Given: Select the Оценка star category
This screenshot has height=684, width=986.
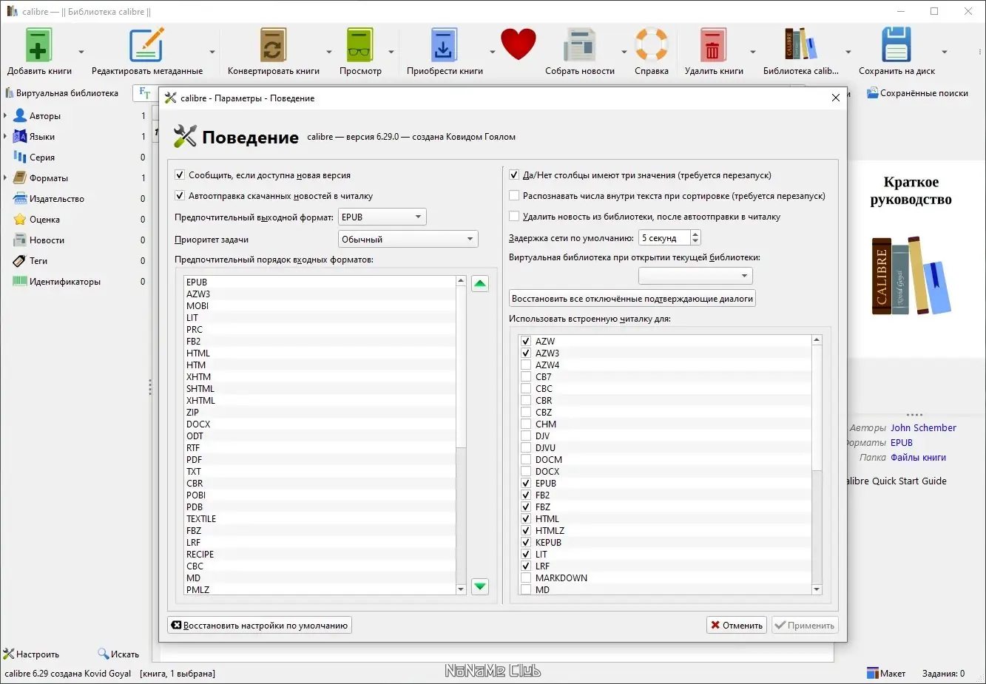Looking at the screenshot, I should (44, 220).
